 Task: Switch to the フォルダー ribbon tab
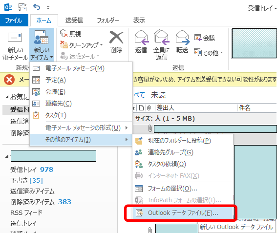coord(108,21)
